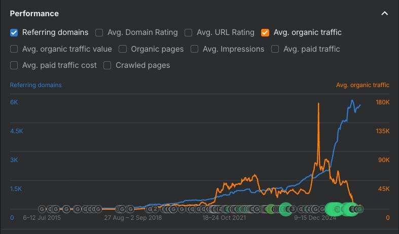
Task: Click the 180K axis value
Action: tap(382, 102)
